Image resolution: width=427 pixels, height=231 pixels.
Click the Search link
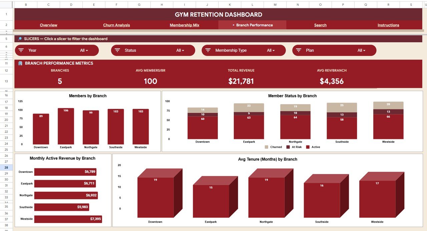(x=320, y=25)
